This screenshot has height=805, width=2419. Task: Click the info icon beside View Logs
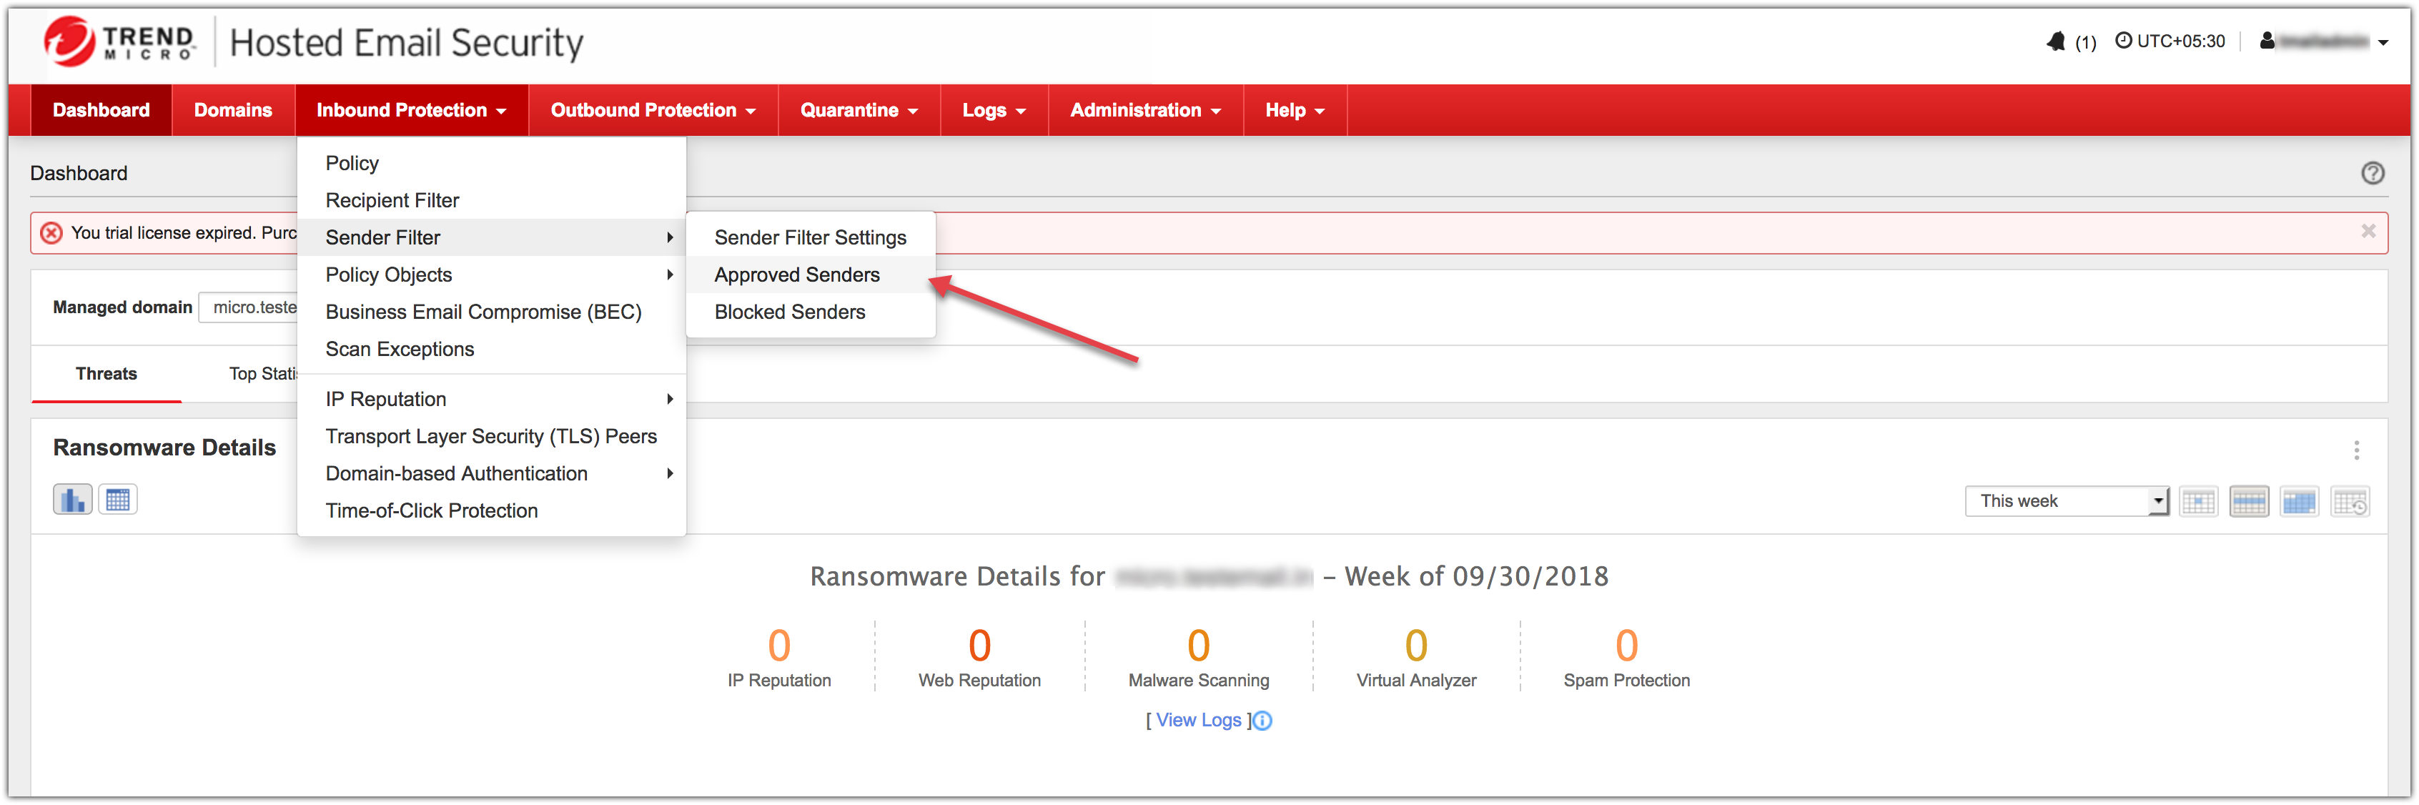(1262, 721)
